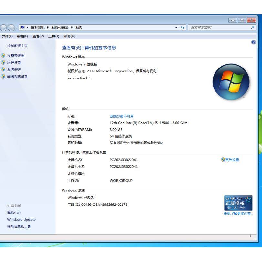Maximize the System window
Screen dimensions: 262x262
[242, 20]
